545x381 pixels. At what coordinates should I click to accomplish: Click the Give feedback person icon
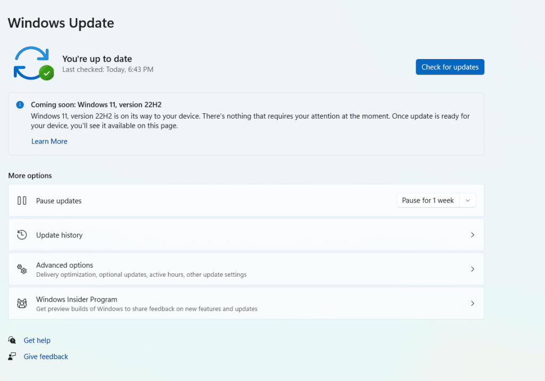(12, 357)
